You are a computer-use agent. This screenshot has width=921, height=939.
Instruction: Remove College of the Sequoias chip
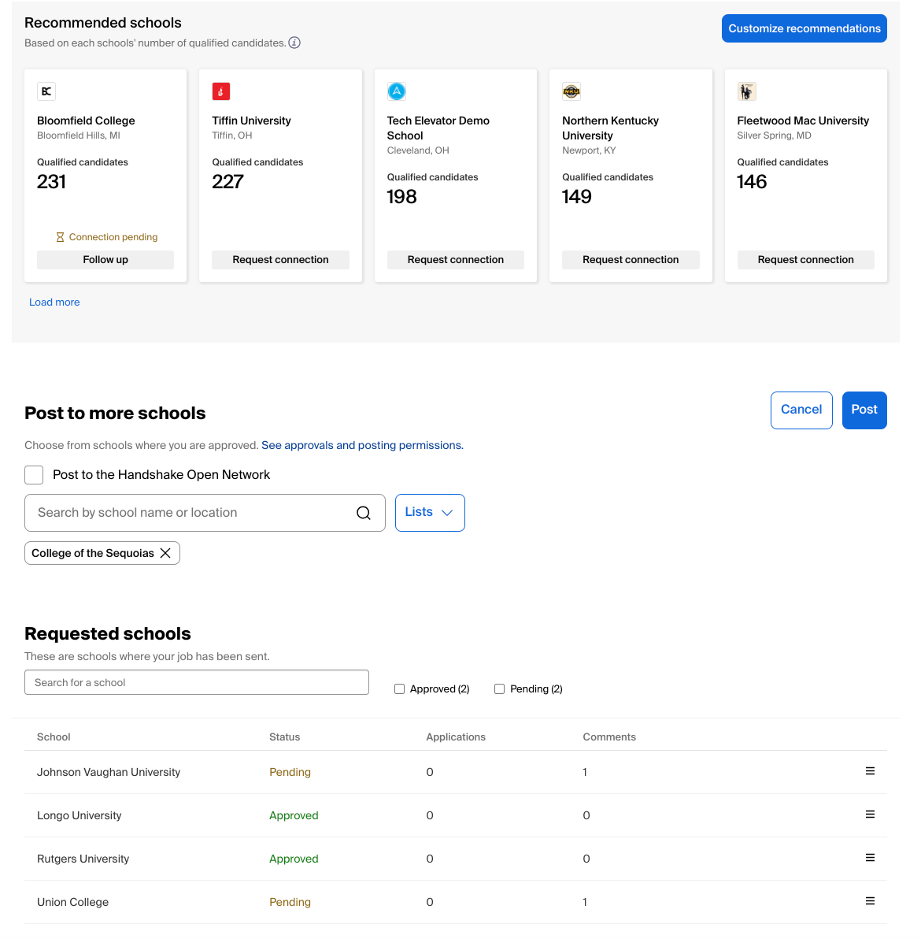[x=166, y=553]
